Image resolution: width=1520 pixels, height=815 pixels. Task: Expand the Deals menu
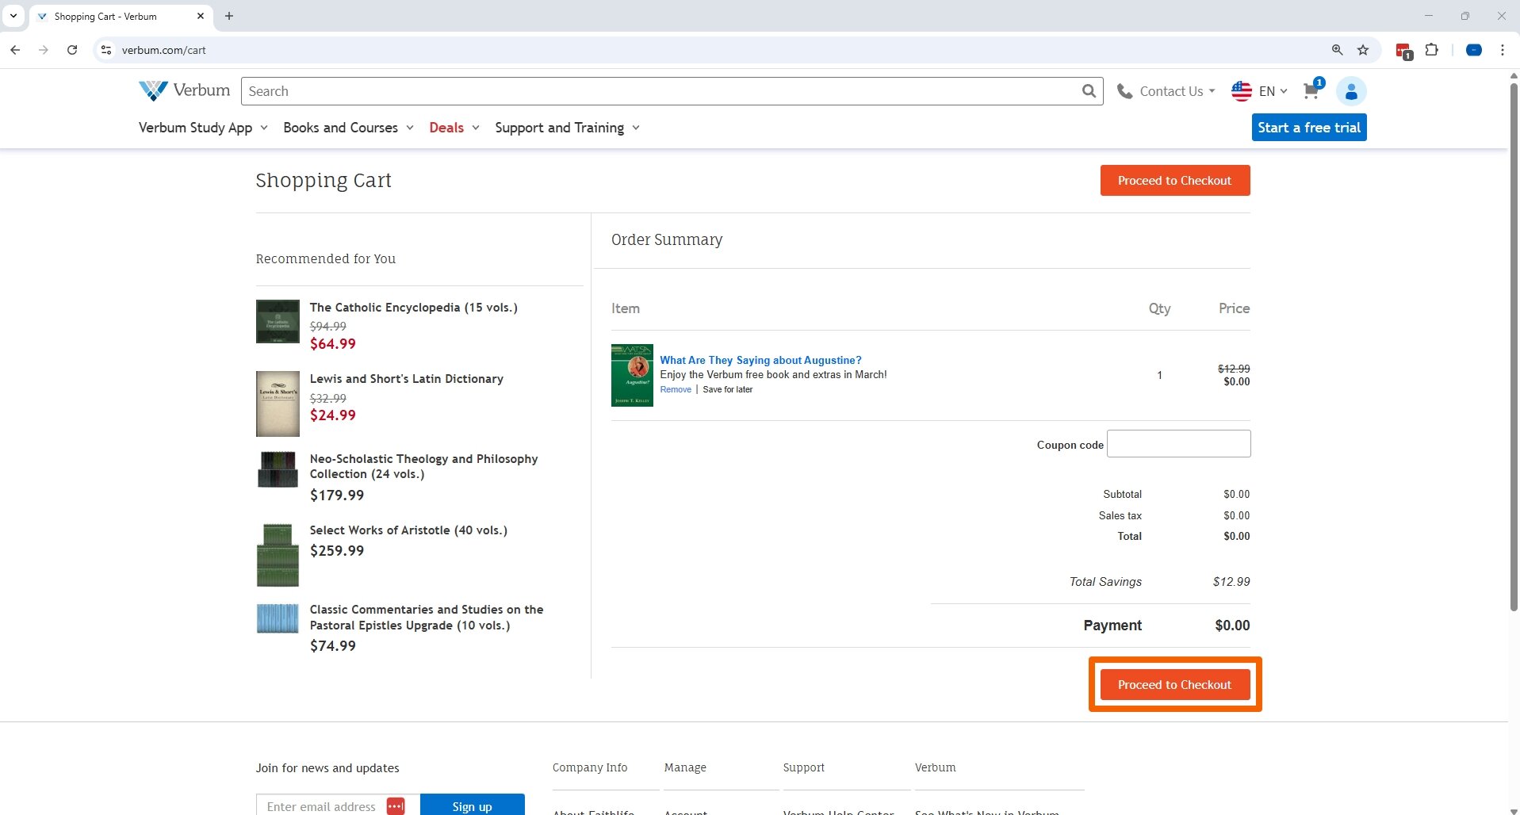454,128
